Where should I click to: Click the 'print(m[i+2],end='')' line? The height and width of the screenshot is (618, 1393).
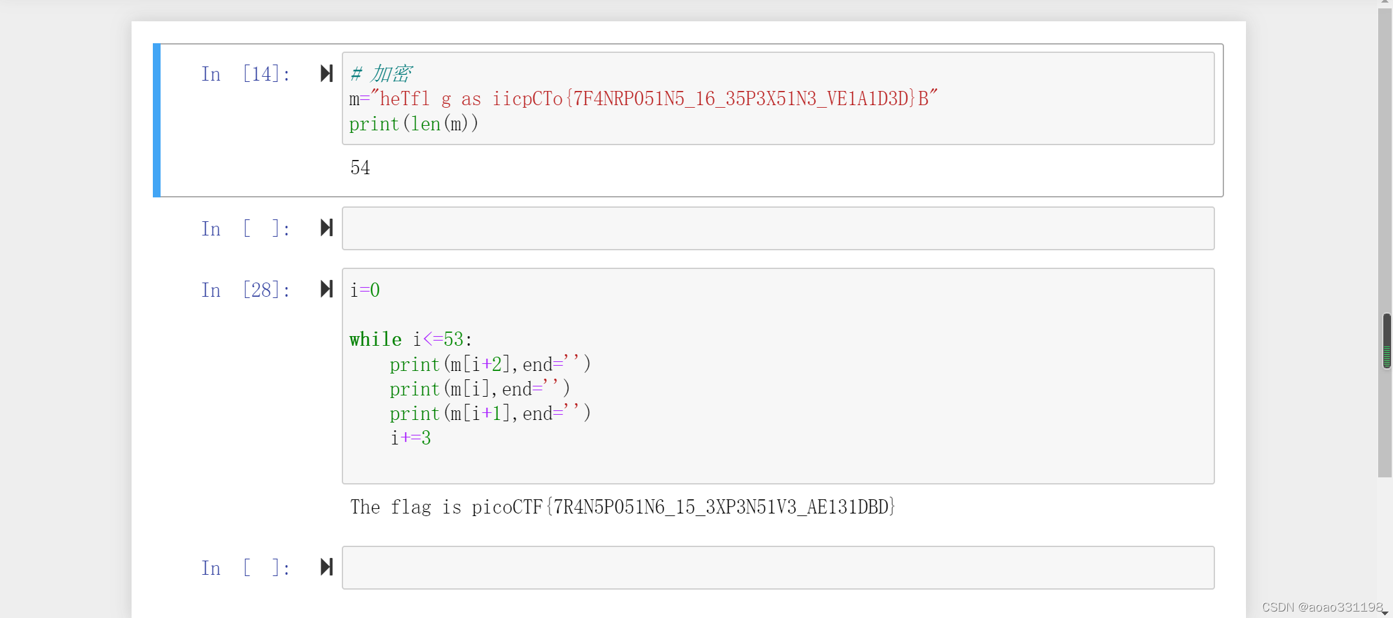[490, 364]
